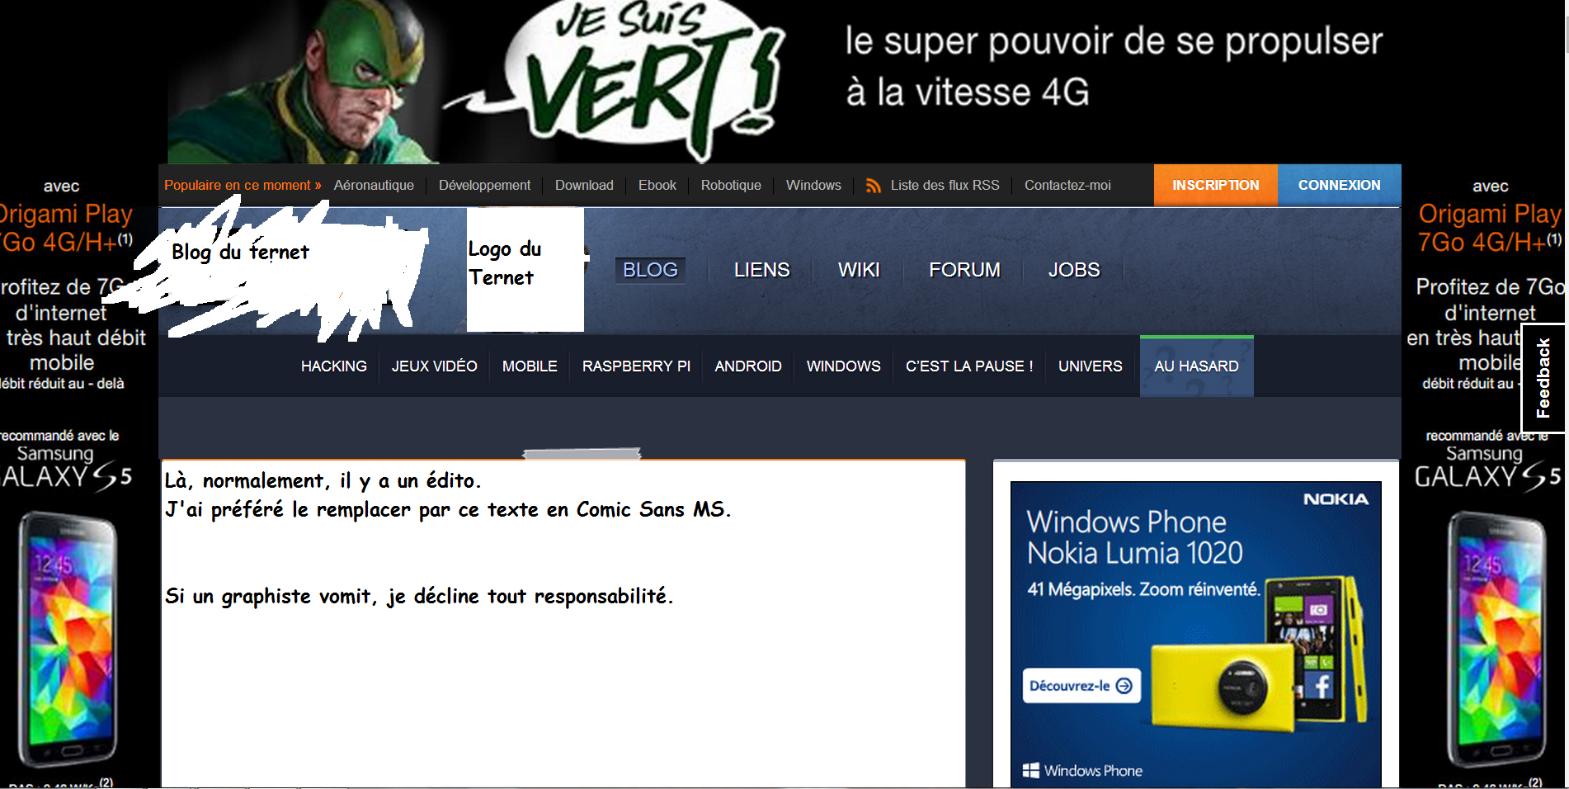
Task: Click the Découvrez-le button in Nokia ad
Action: pyautogui.click(x=1081, y=686)
